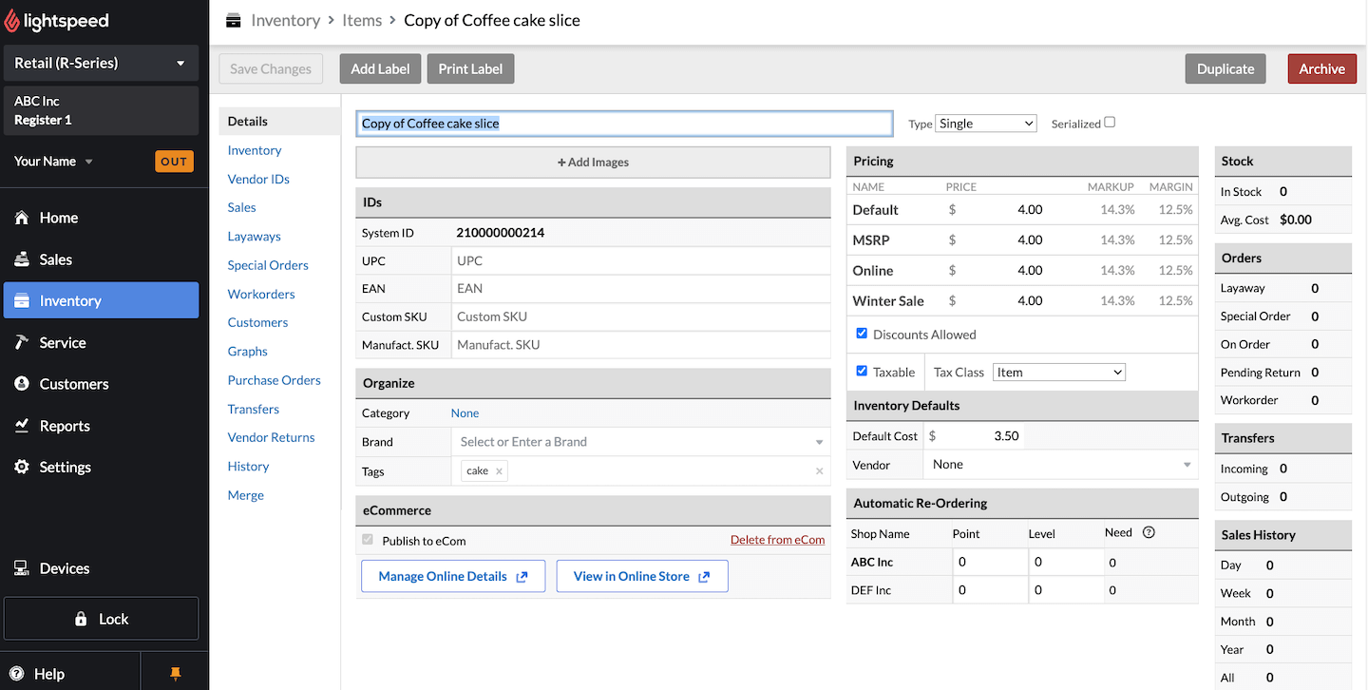This screenshot has width=1368, height=690.
Task: Uncheck Discounts Allowed checkbox
Action: 862,334
